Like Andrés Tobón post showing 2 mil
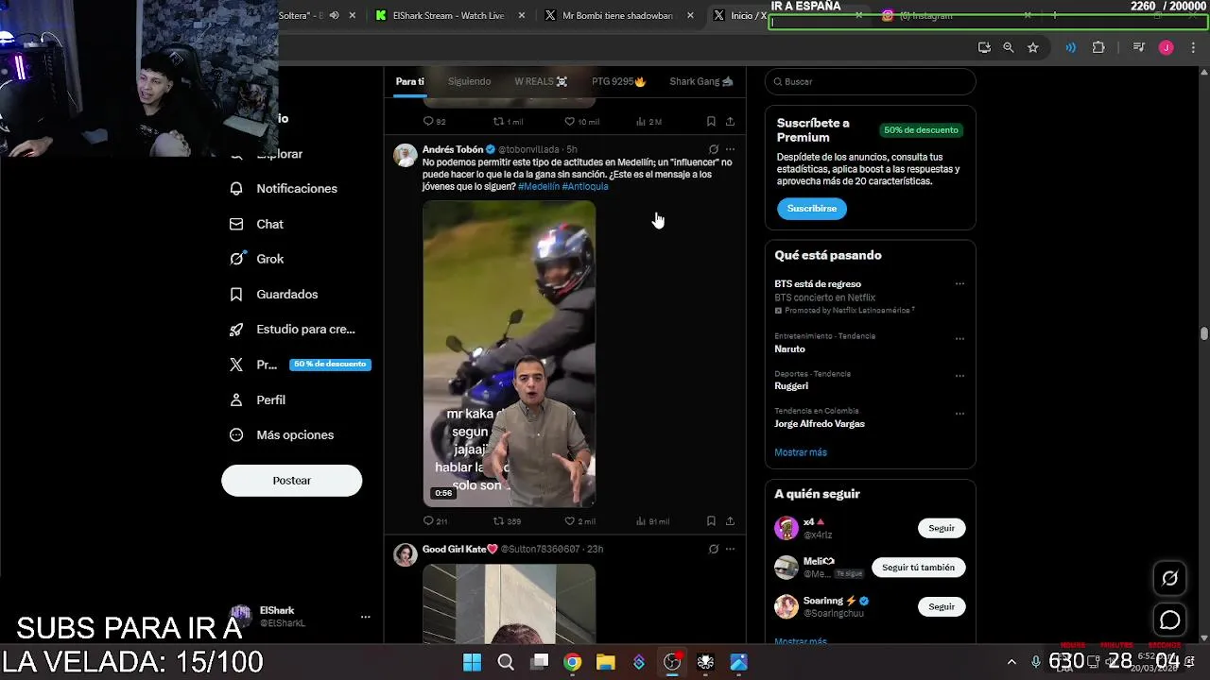Screen dimensions: 1210x680 [x=580, y=521]
